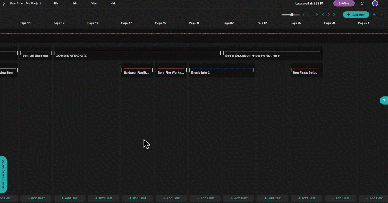The height and width of the screenshot is (203, 388).
Task: Select the Page 14 header
Action: pos(25,23)
